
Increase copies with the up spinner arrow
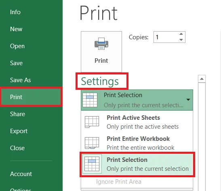[181, 34]
